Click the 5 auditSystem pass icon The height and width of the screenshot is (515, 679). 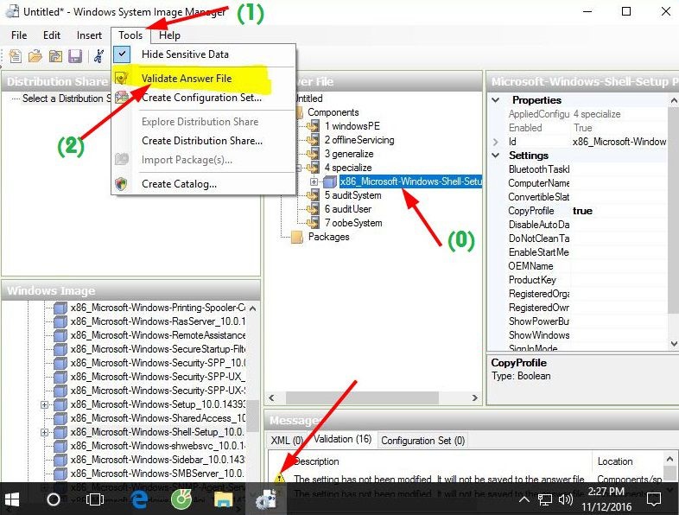coord(313,195)
